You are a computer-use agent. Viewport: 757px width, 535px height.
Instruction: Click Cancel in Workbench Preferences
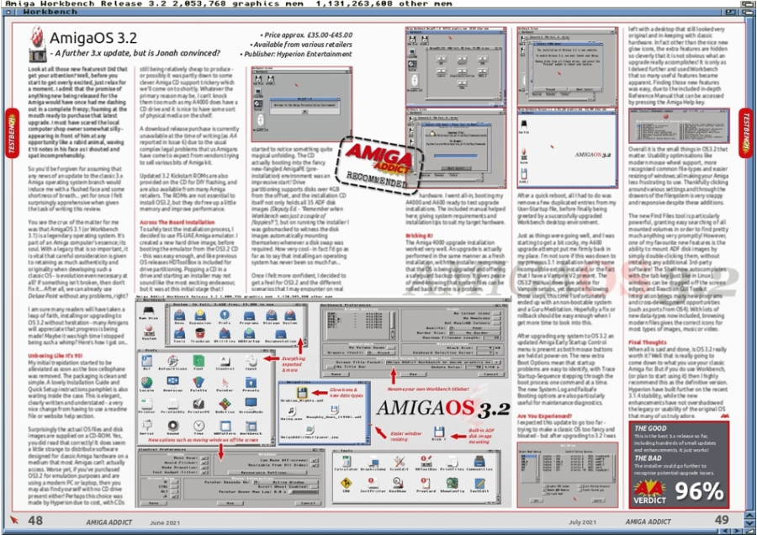pos(491,374)
